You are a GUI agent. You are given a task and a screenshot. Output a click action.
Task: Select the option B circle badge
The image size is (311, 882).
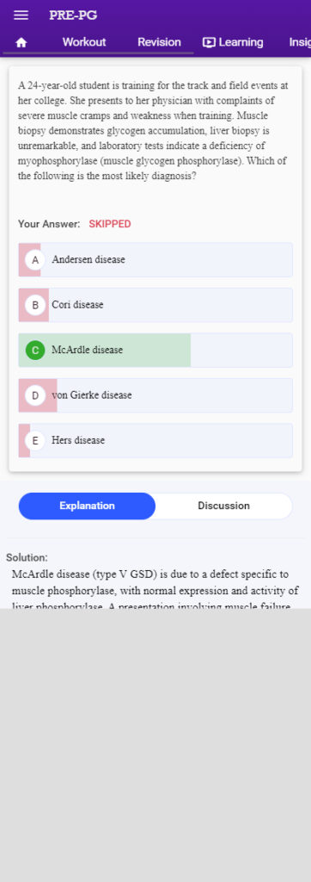click(x=35, y=305)
